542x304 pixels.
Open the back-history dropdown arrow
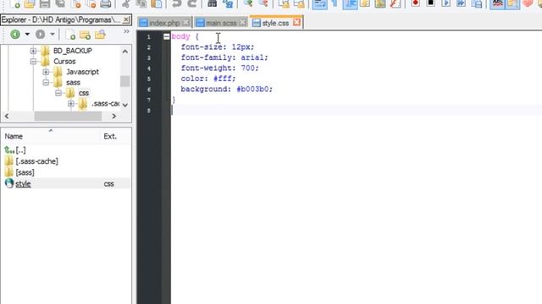(x=27, y=35)
